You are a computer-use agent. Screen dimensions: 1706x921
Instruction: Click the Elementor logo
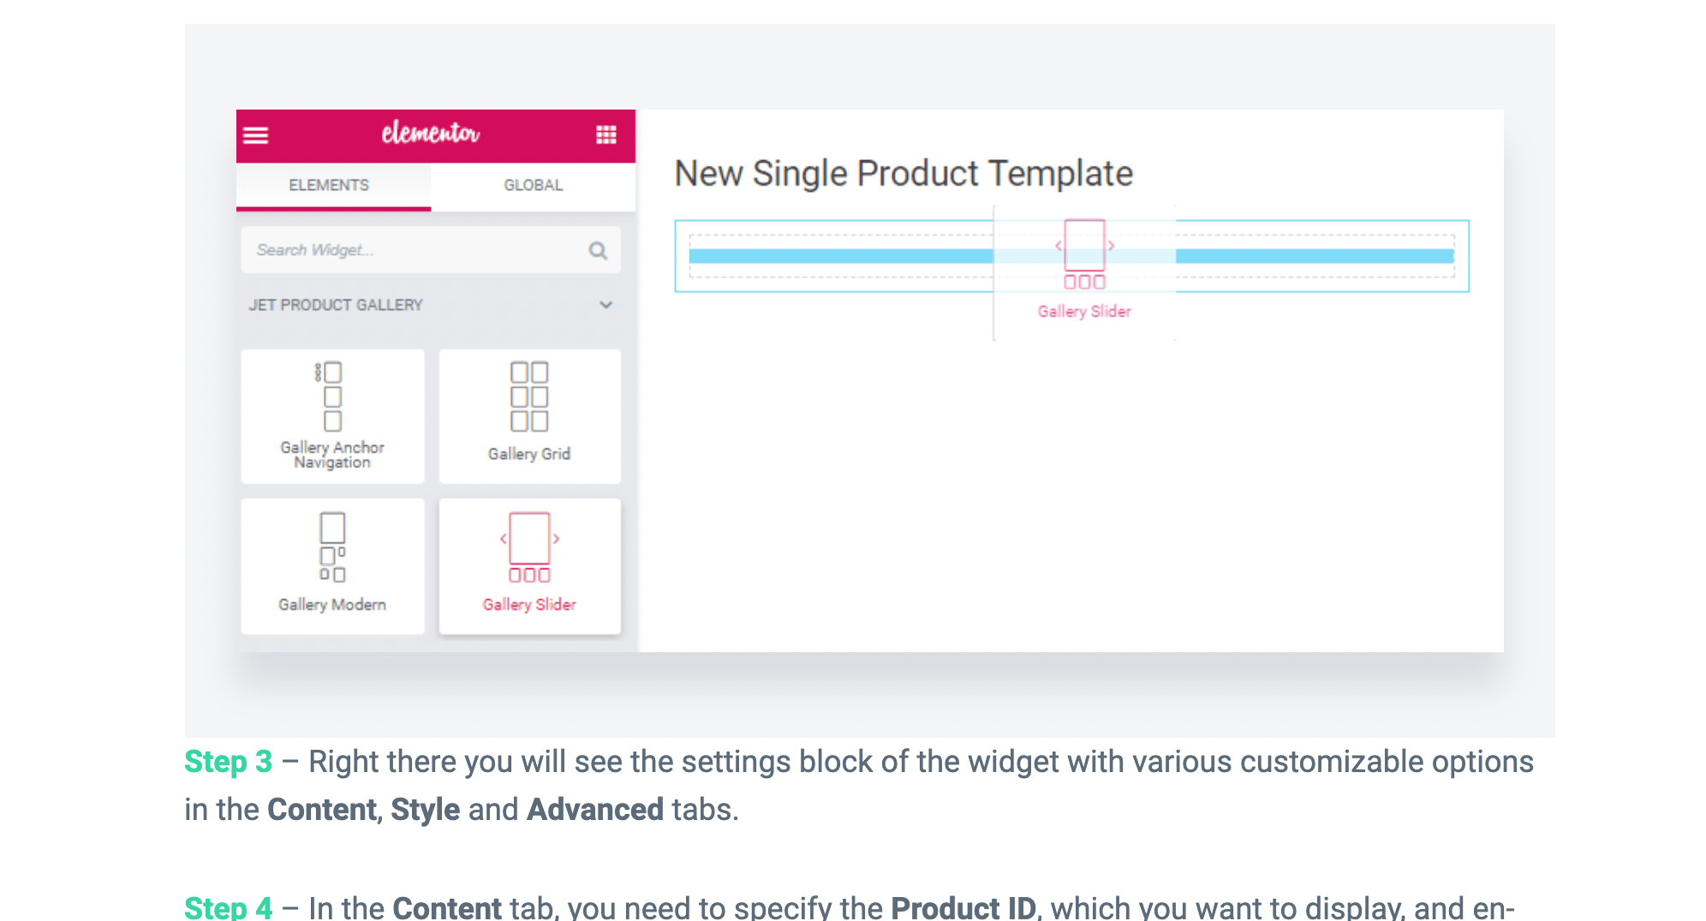click(x=431, y=134)
